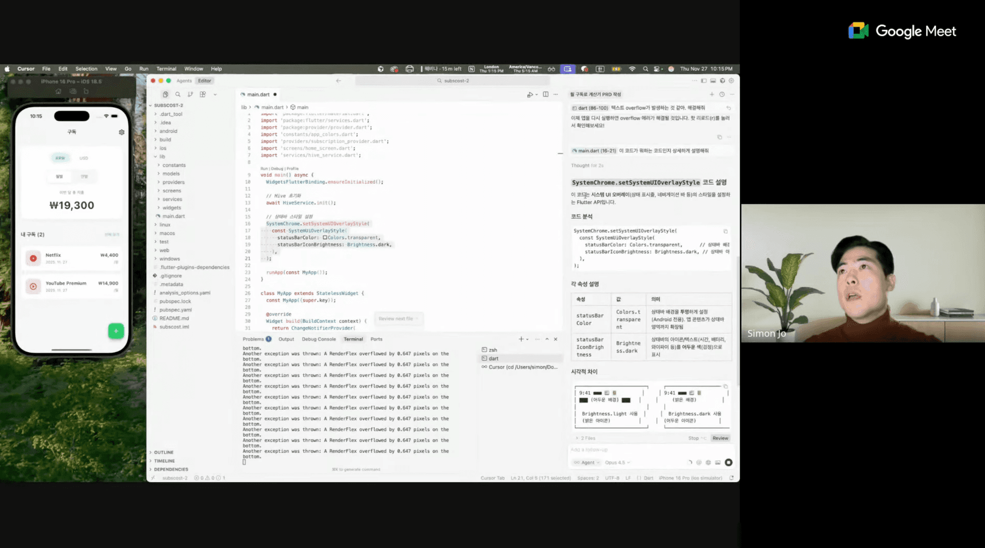985x548 pixels.
Task: Split the editor with split icon
Action: coord(545,94)
